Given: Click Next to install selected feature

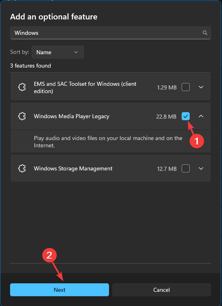Looking at the screenshot, I should click(60, 290).
